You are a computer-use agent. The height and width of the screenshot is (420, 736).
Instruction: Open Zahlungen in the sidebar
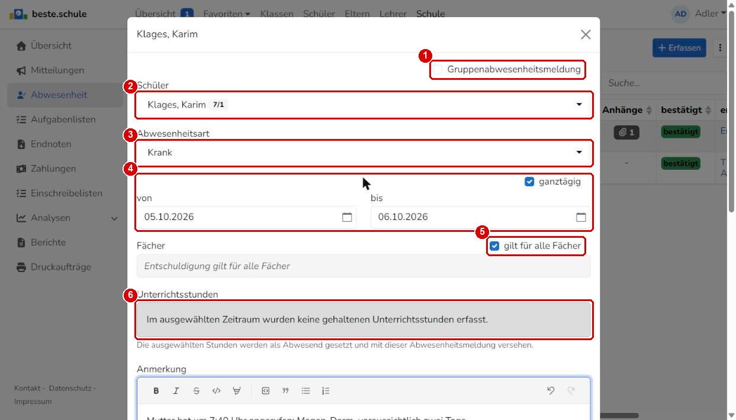[65, 169]
